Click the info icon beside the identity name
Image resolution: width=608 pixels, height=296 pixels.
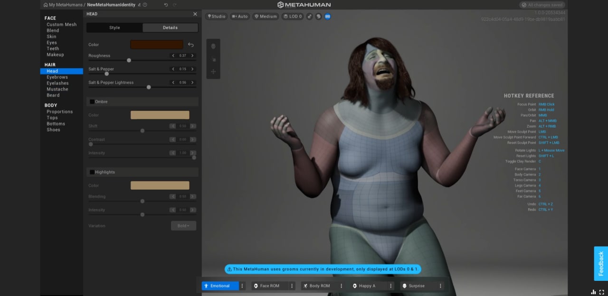point(145,5)
